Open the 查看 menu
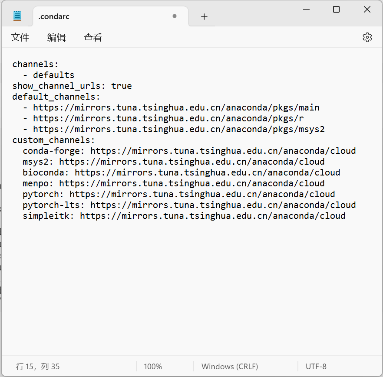This screenshot has width=383, height=377. coord(92,38)
